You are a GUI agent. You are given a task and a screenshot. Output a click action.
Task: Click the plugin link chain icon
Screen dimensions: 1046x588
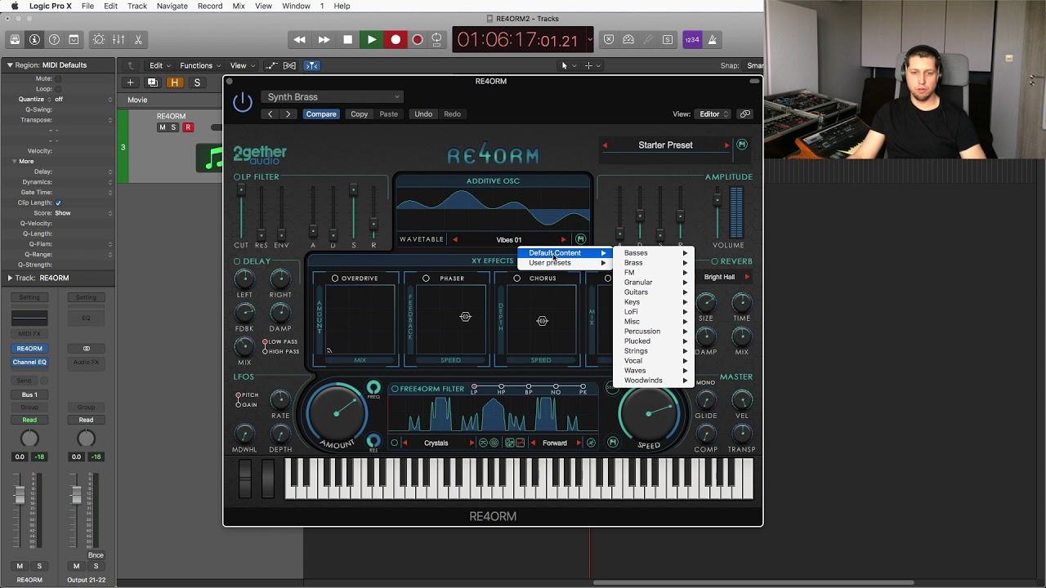point(744,114)
